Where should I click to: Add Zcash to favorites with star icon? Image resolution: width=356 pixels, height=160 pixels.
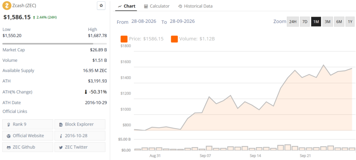[x=101, y=6]
